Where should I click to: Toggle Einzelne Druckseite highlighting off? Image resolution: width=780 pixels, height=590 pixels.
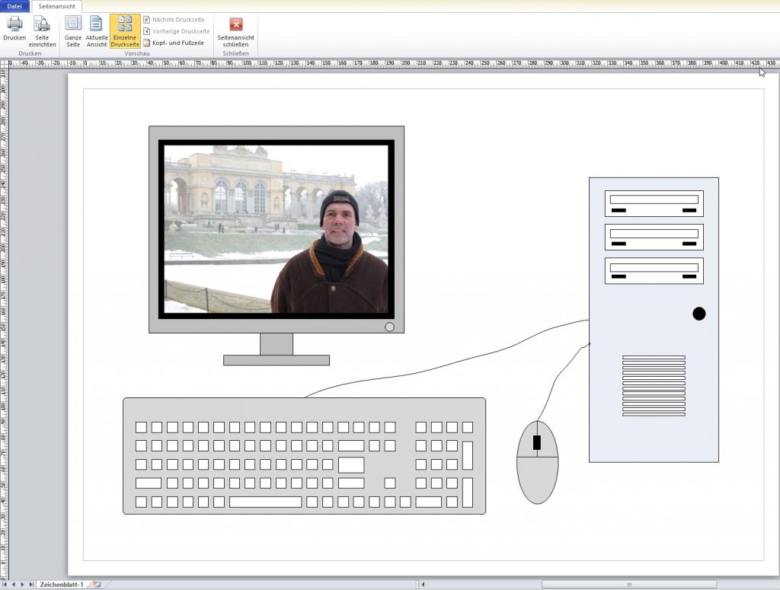click(x=124, y=29)
